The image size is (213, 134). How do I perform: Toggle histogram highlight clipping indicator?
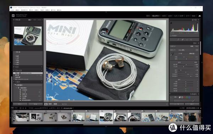(x=197, y=23)
